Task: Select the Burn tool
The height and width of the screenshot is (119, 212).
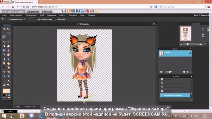Action: pyautogui.click(x=9, y=67)
